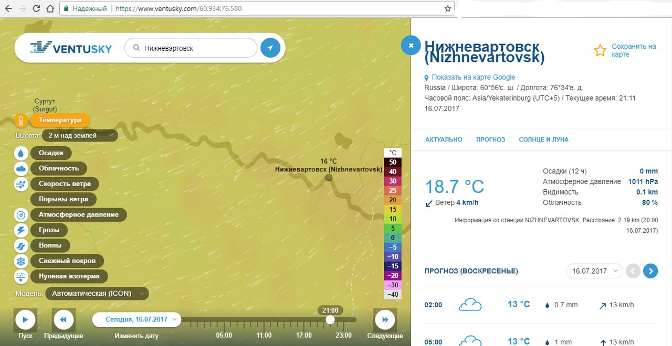Click the 05:00 mark on timeline
The height and width of the screenshot is (346, 672).
[x=224, y=335]
